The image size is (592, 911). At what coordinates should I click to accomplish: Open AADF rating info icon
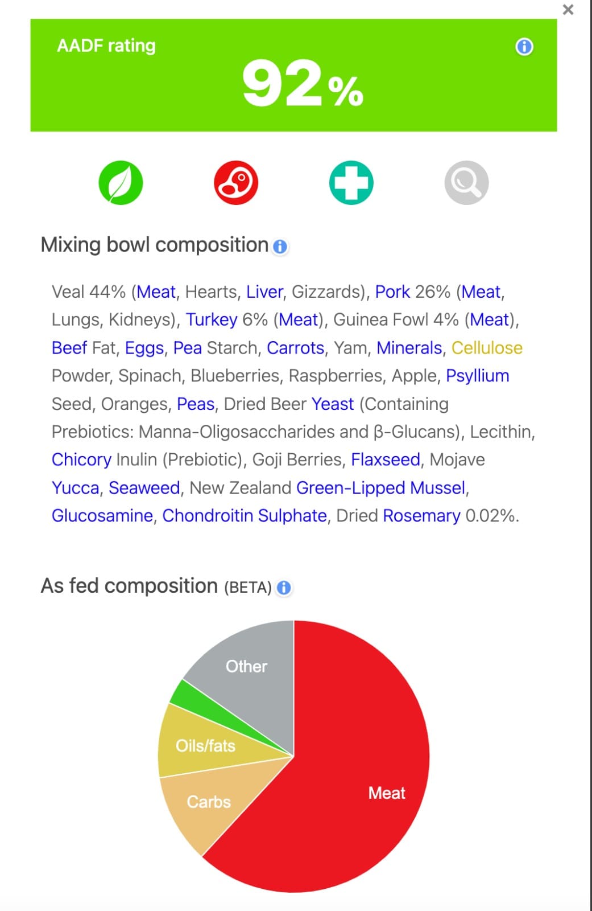524,47
